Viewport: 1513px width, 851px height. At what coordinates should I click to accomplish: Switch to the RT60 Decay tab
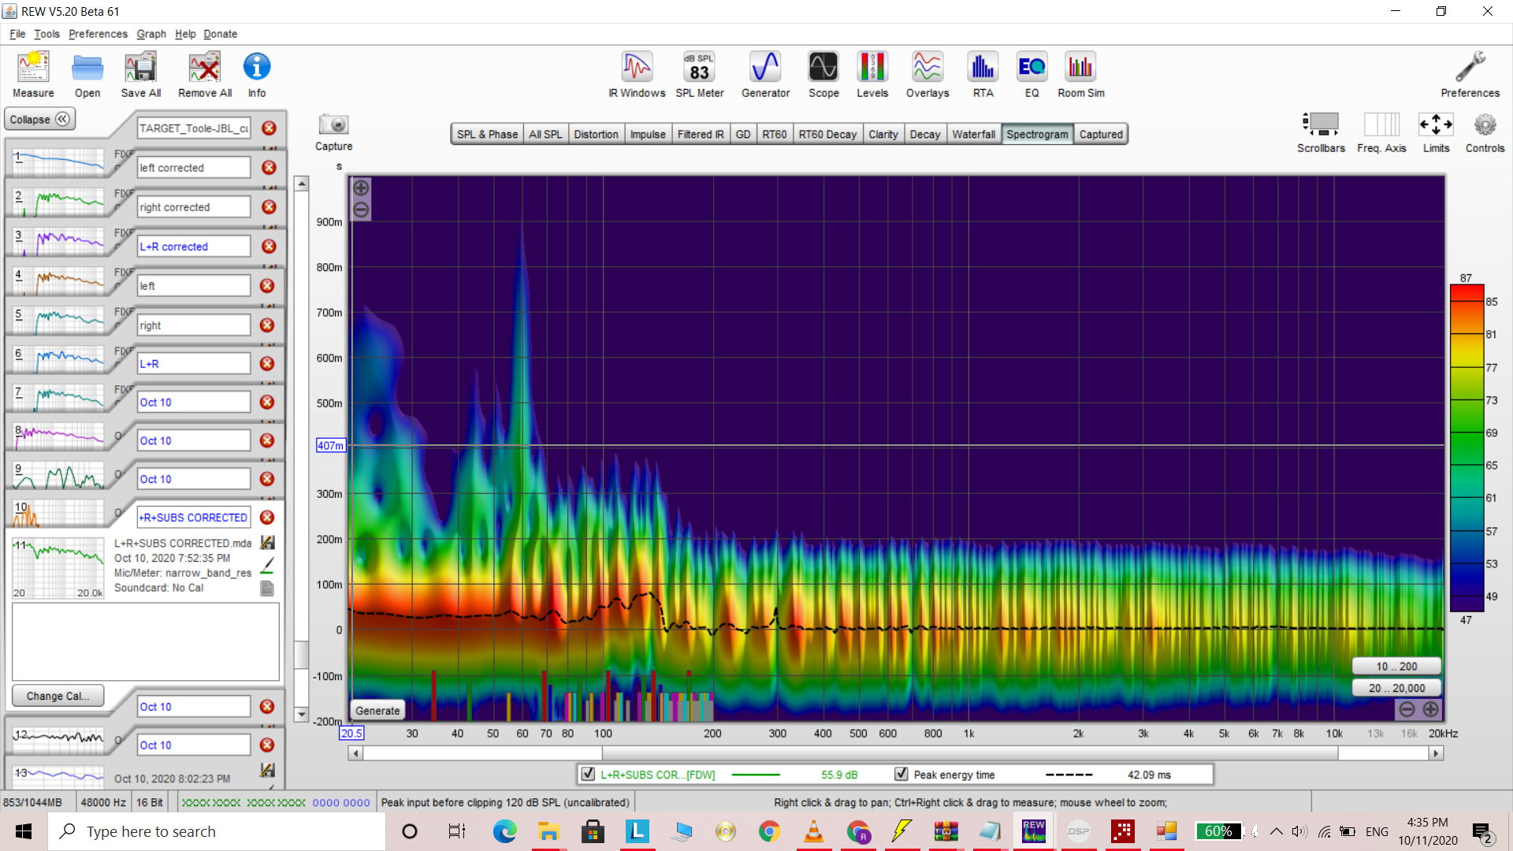click(x=827, y=134)
